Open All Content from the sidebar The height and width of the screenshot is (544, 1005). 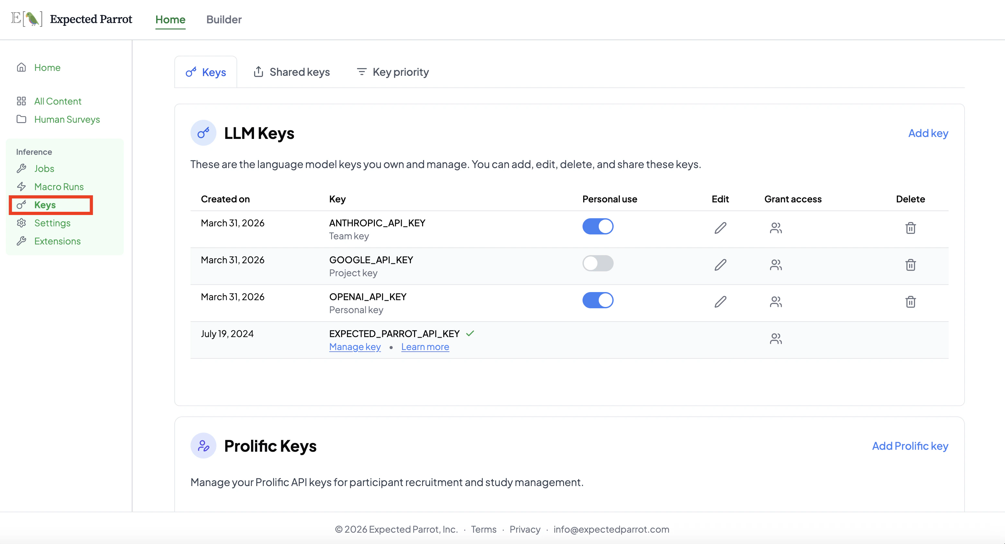coord(57,101)
